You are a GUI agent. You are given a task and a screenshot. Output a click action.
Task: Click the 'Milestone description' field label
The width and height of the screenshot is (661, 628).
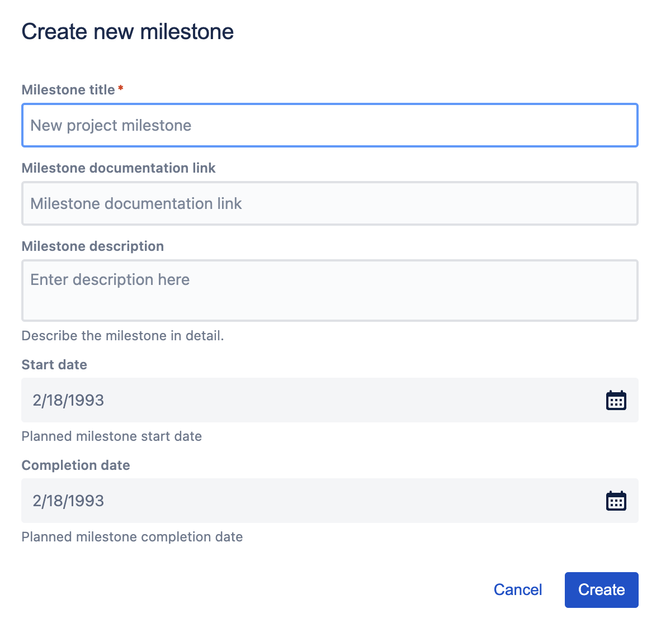pyautogui.click(x=93, y=246)
